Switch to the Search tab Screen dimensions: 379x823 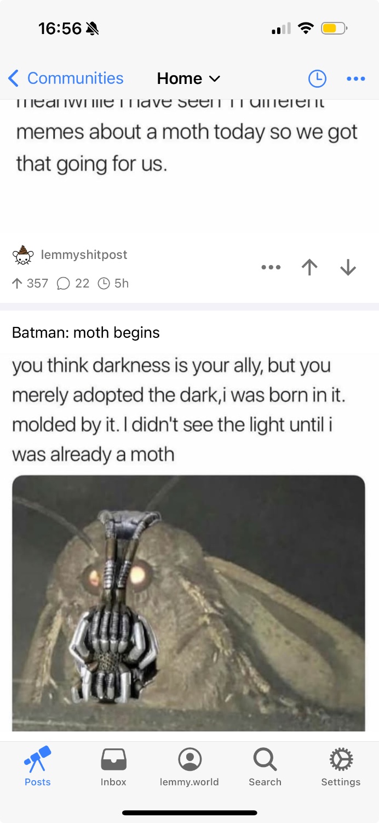pyautogui.click(x=265, y=767)
